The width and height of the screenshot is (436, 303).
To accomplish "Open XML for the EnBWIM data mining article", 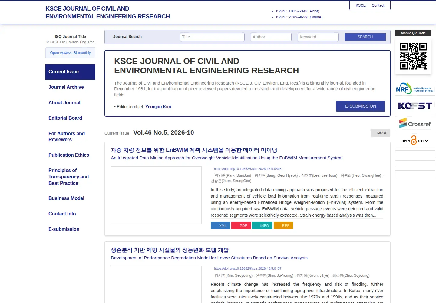I will [220, 225].
